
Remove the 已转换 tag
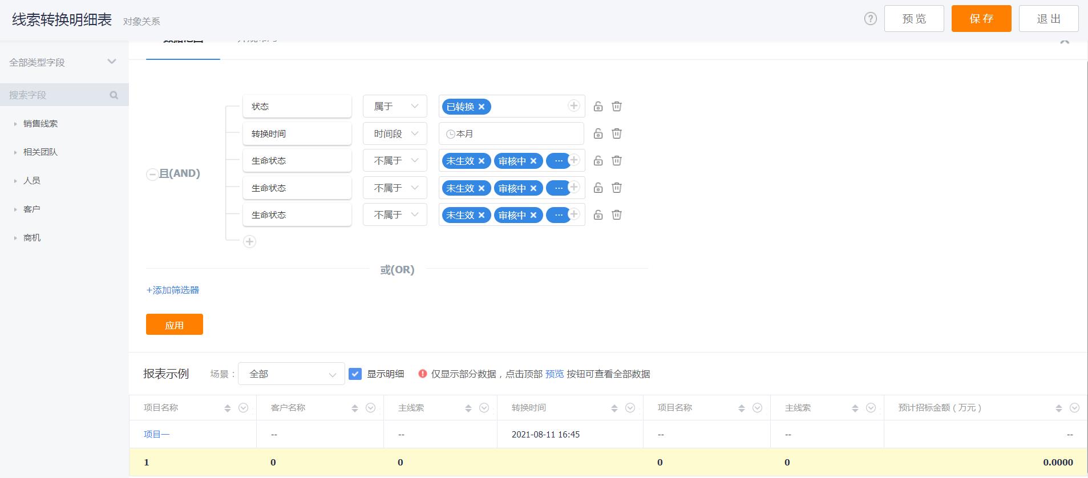[482, 107]
